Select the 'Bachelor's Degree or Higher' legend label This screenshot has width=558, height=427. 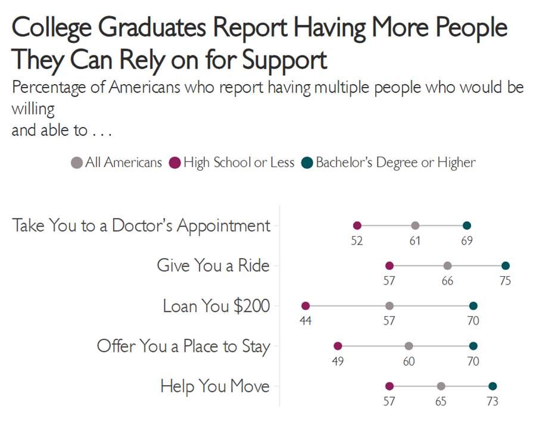click(x=395, y=163)
